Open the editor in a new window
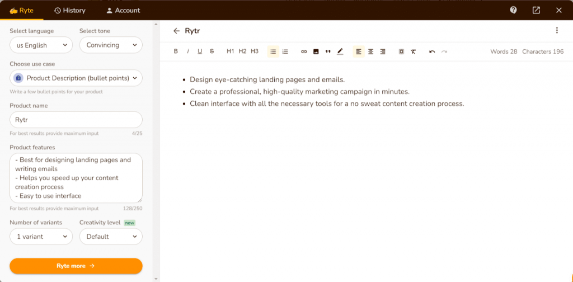Screen dimensions: 573x282 (x=536, y=10)
